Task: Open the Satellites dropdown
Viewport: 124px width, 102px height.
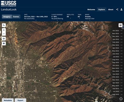Action: [x=70, y=16]
